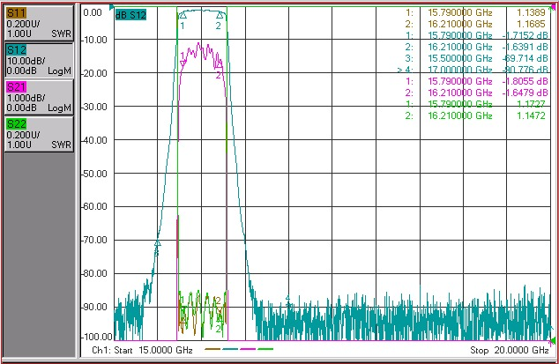
Task: Click the 'dB S12' trace title label
Action: click(130, 15)
